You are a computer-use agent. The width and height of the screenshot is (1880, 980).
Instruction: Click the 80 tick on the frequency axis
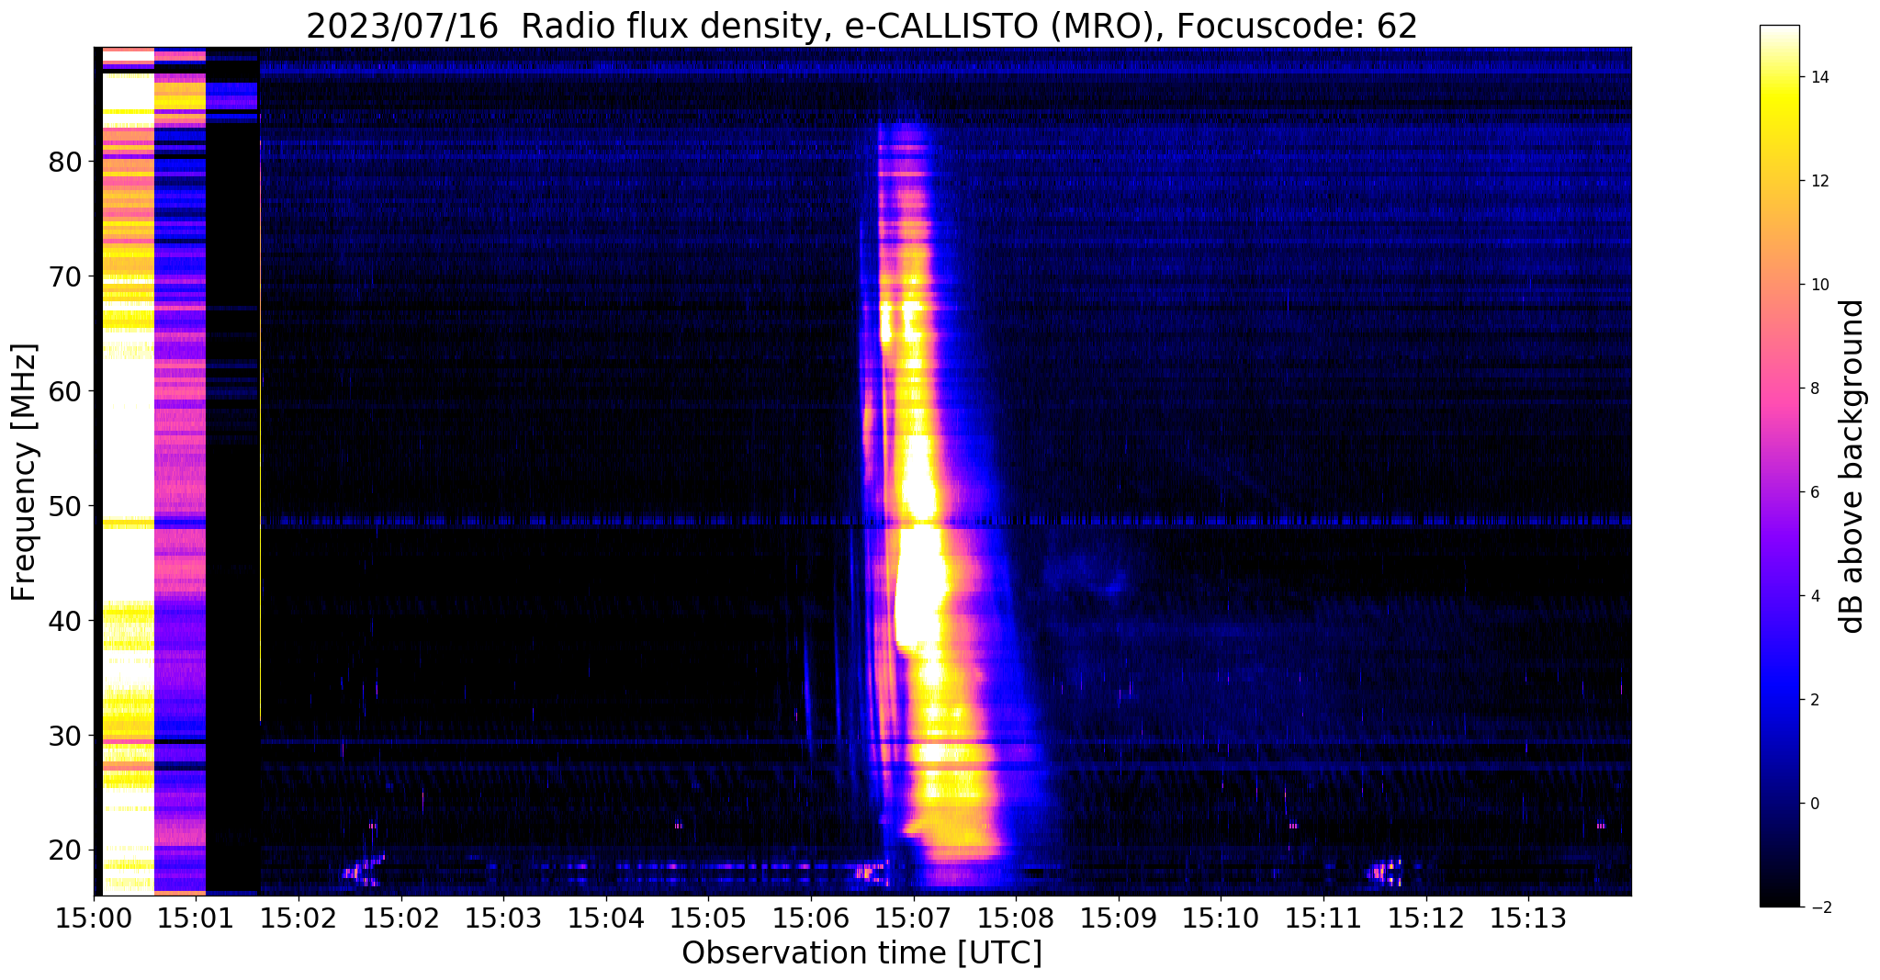[65, 163]
